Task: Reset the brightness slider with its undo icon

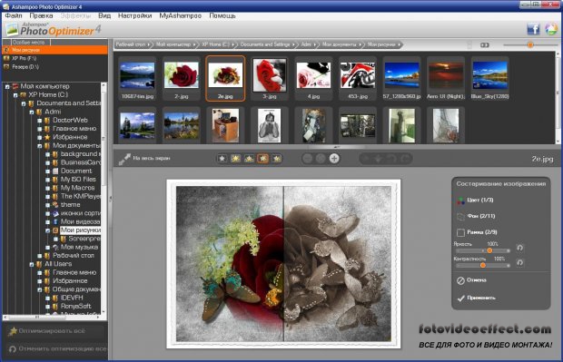Action: coord(519,248)
